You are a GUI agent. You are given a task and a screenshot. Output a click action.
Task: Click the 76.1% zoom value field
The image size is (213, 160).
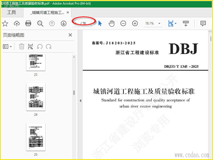coord(150,23)
